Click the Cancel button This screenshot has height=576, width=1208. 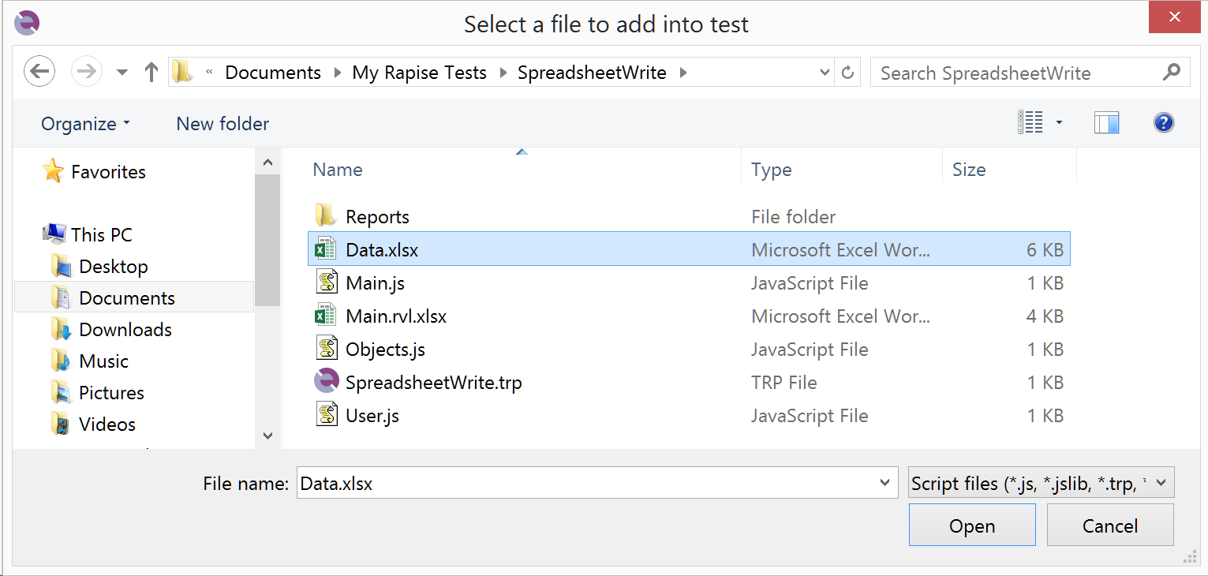[x=1109, y=526]
